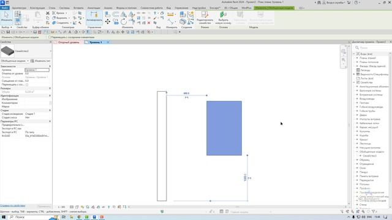This screenshot has height=220, width=392.
Task: Collapse the Families (Семейства) tree node
Action: tap(354, 82)
